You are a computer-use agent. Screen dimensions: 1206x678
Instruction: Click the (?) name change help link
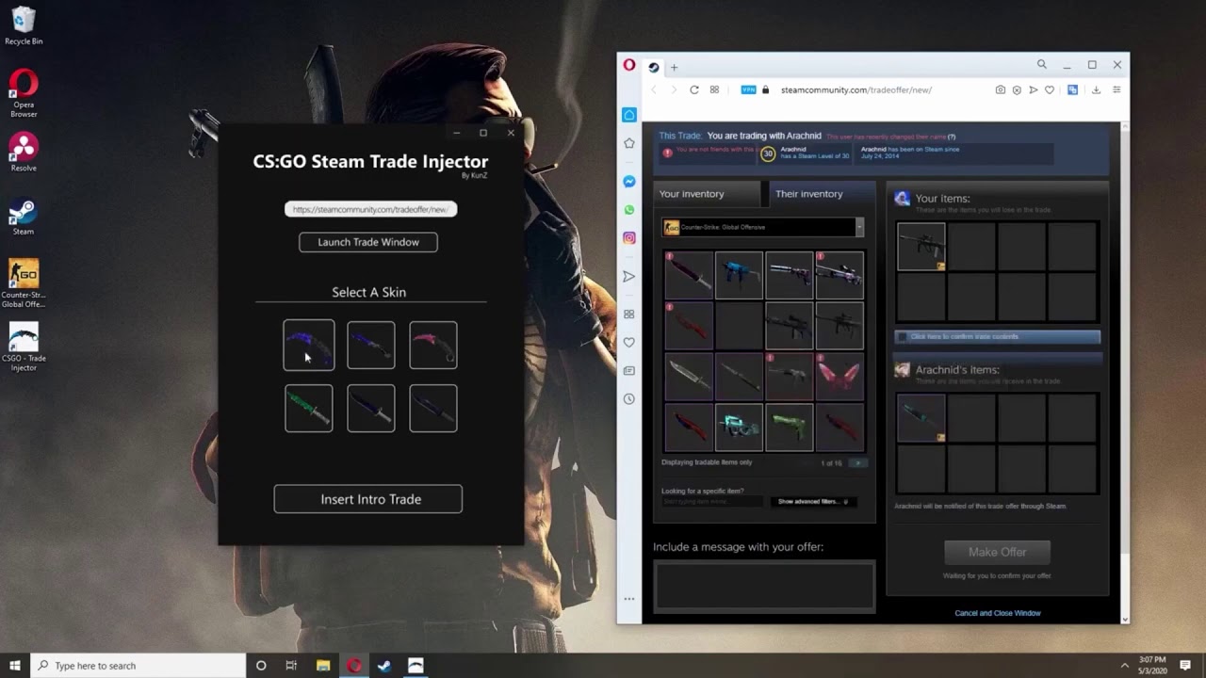[952, 137]
